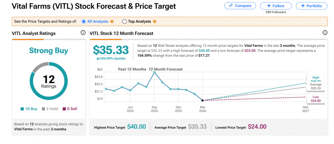Click the gray Hold legend swatch
334x144 pixels.
(43, 109)
